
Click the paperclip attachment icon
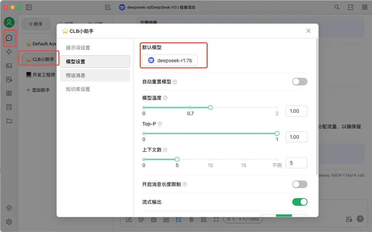[x=191, y=220]
